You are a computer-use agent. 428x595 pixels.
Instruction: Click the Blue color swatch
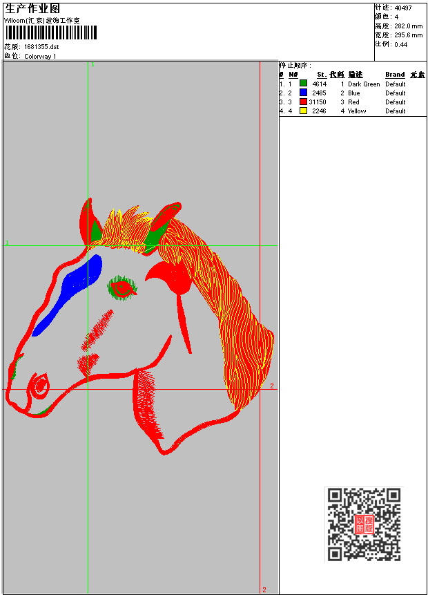click(x=303, y=93)
